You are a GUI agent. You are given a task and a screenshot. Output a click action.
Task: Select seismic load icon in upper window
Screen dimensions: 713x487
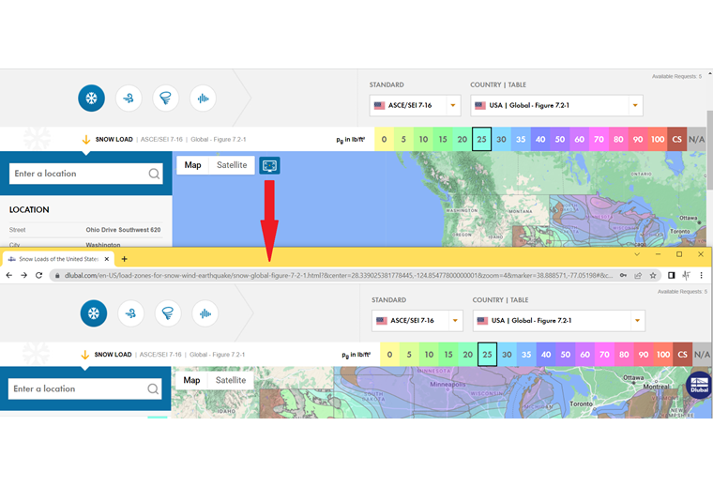tap(203, 99)
